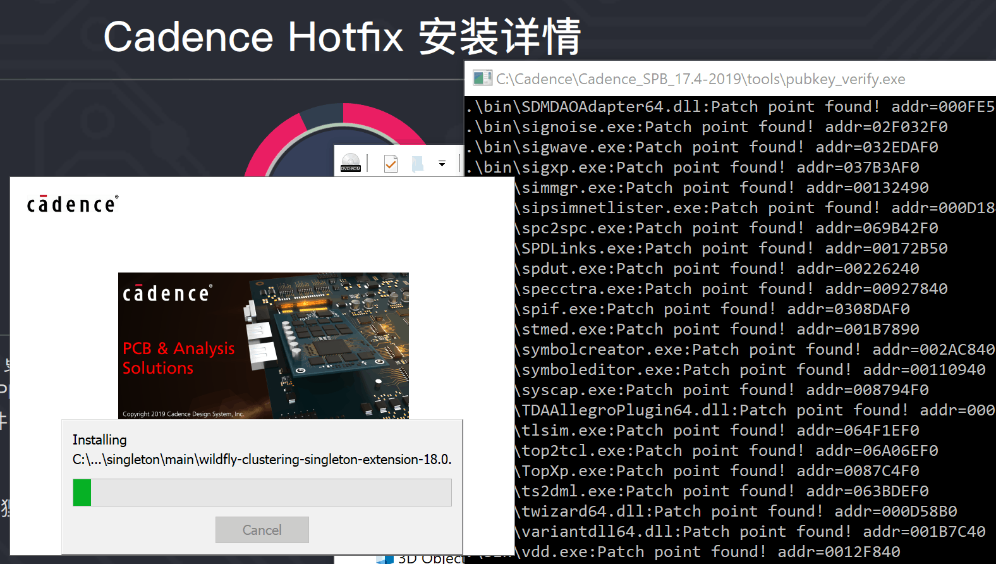Click the twizard64.dll patch line in console
The image size is (996, 564).
point(736,511)
